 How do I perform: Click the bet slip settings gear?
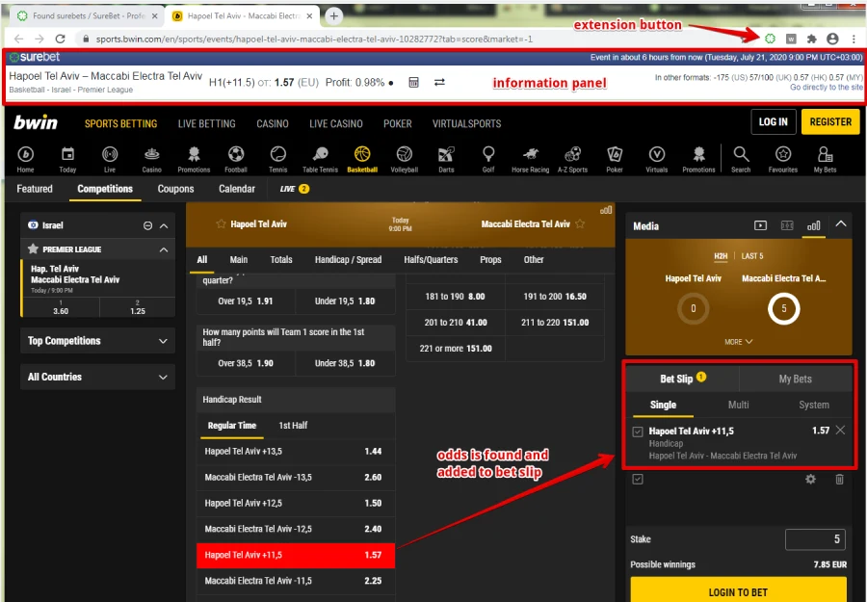point(810,479)
